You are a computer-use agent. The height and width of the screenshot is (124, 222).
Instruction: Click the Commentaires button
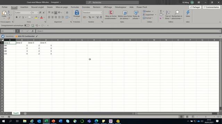211,7
